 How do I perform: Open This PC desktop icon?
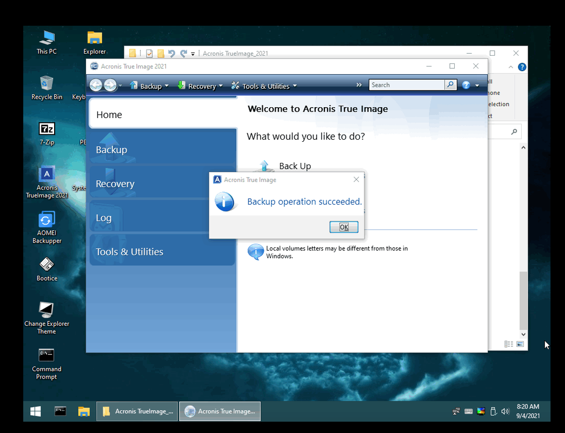[x=46, y=42]
